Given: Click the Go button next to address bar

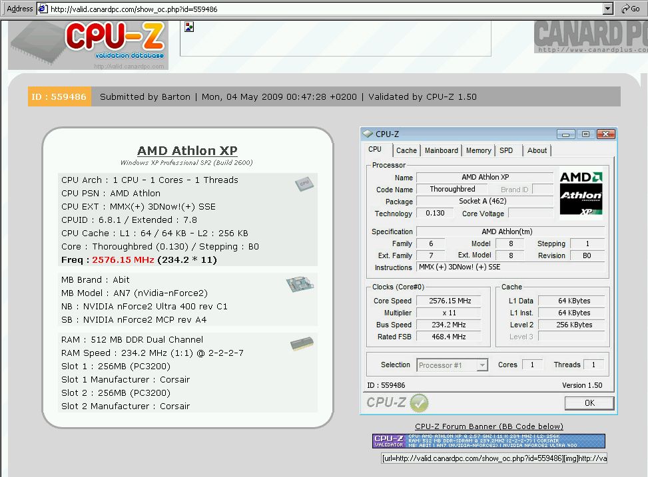Looking at the screenshot, I should coord(631,9).
